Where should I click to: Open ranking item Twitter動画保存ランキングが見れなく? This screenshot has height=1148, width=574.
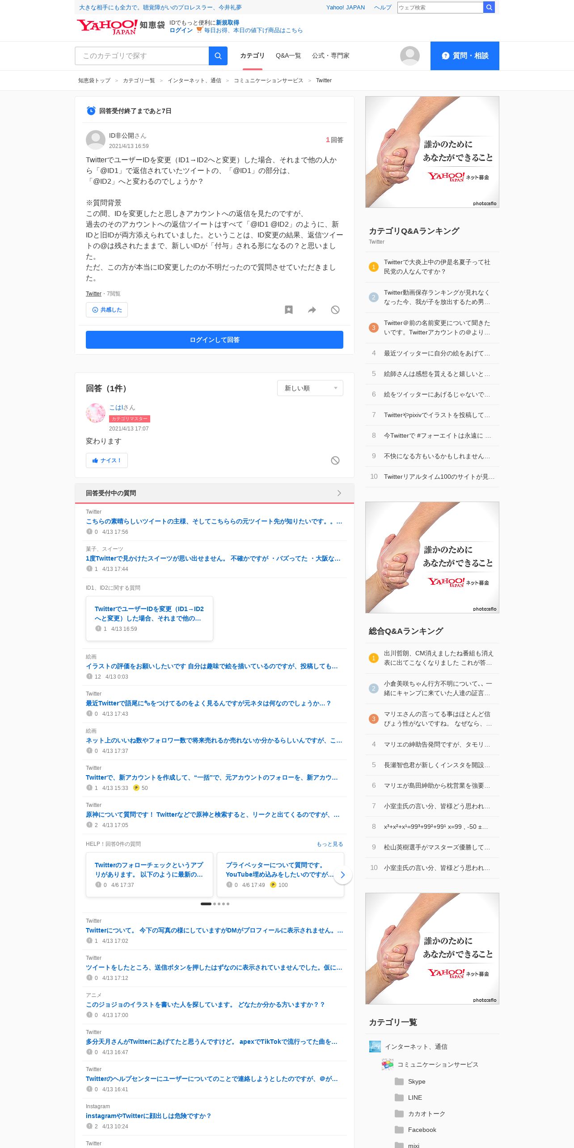437,297
